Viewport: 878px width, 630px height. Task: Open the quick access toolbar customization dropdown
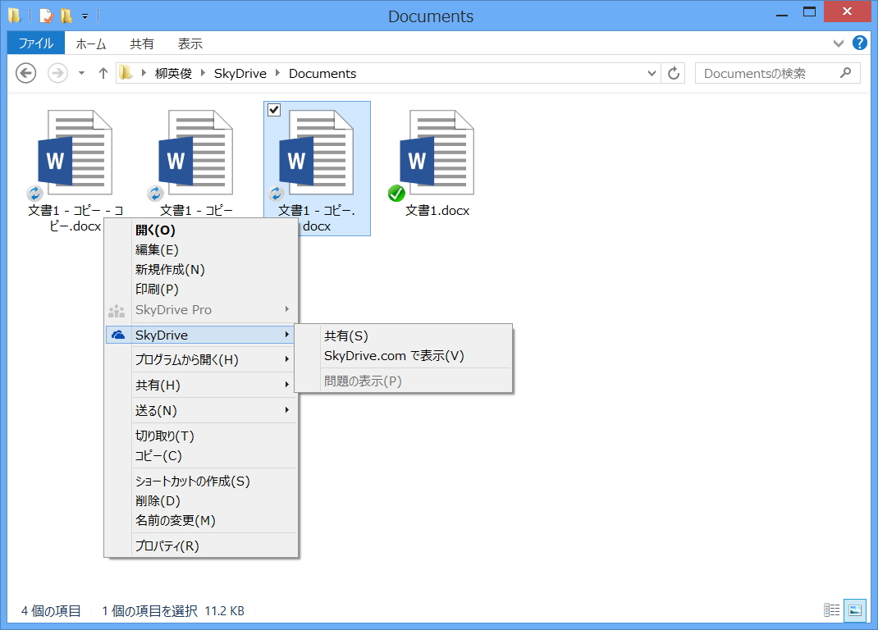tap(85, 15)
